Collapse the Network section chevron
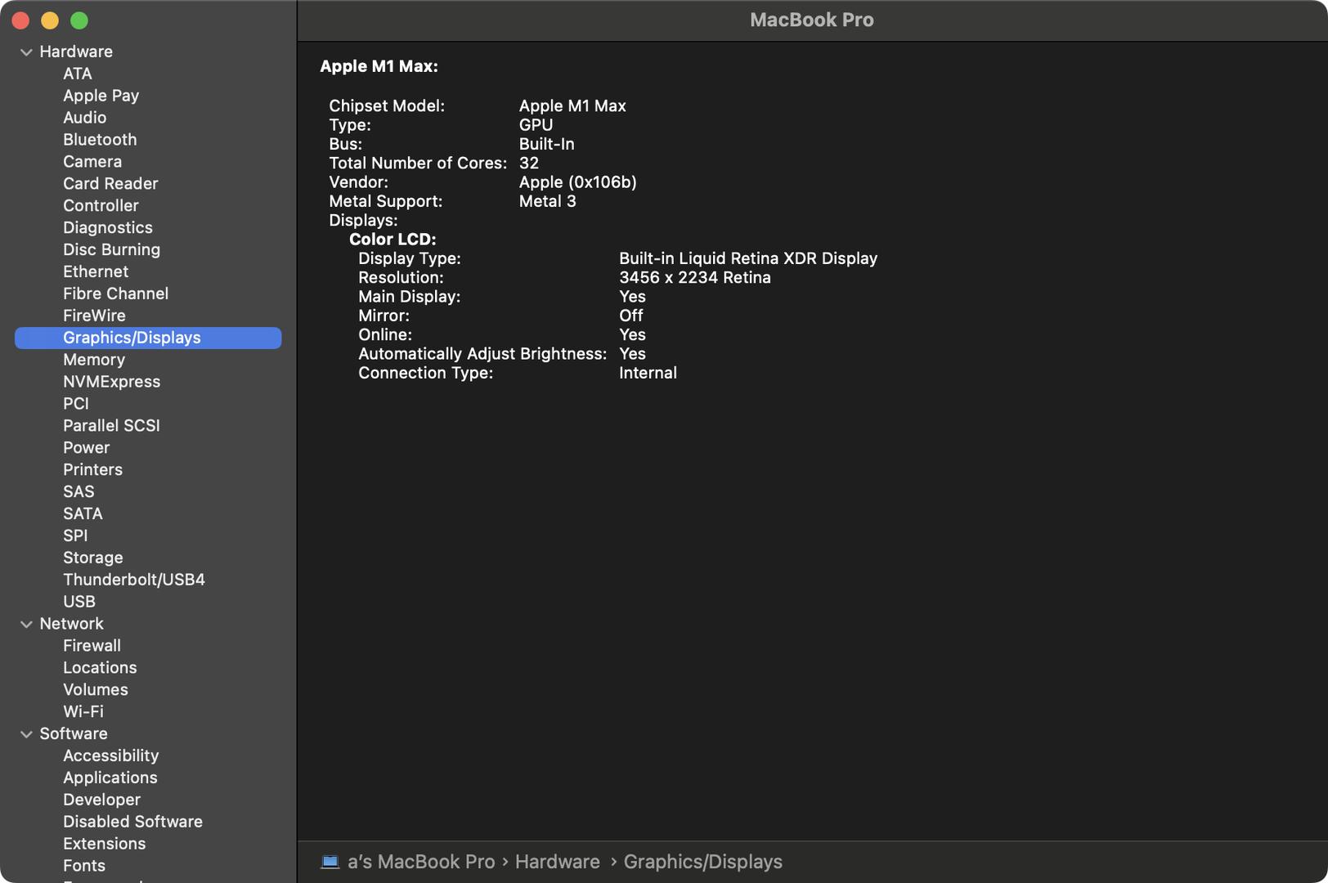Viewport: 1328px width, 883px height. click(26, 625)
